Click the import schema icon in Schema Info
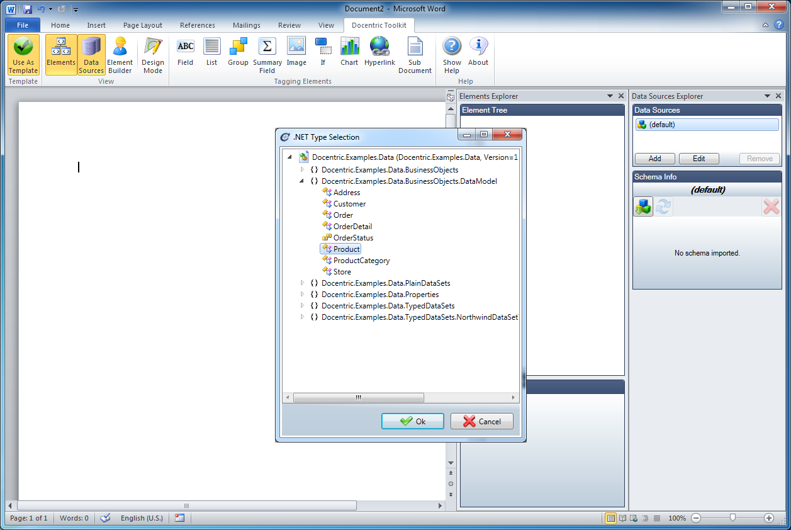Screen dimensions: 791x530 (x=643, y=206)
